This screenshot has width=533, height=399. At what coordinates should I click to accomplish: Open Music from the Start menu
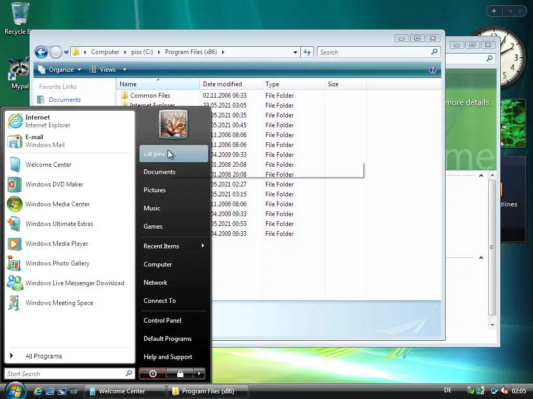(174, 208)
